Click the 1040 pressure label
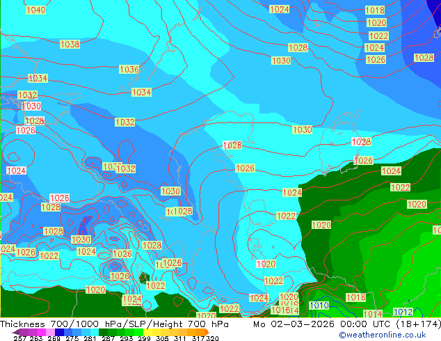Screen dimensions: 441x341 (x=35, y=10)
